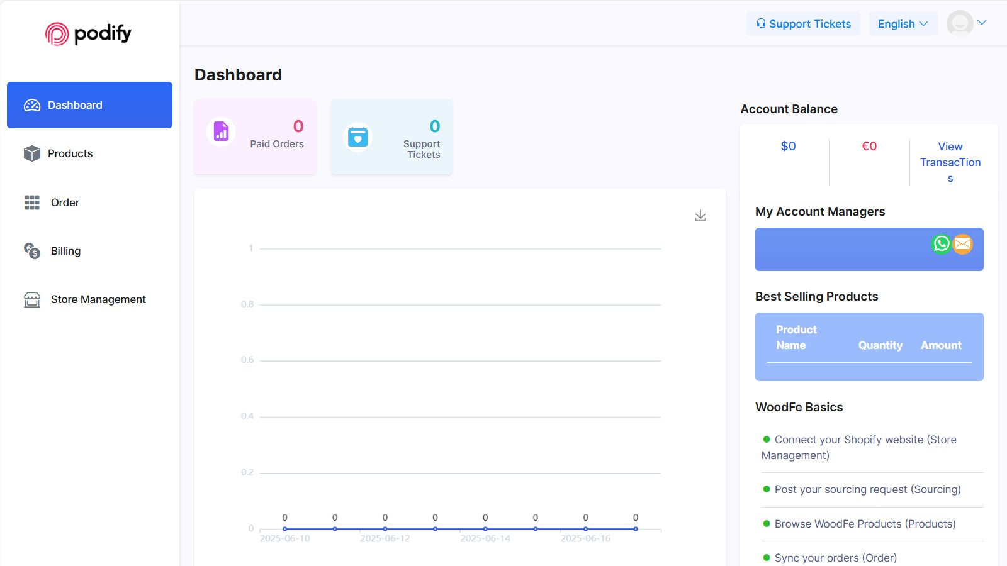Click the Support Tickets count card
Image resolution: width=1007 pixels, height=566 pixels.
tap(391, 136)
